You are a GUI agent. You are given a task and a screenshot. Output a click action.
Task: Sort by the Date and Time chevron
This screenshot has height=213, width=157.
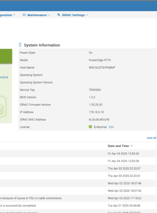point(131,146)
